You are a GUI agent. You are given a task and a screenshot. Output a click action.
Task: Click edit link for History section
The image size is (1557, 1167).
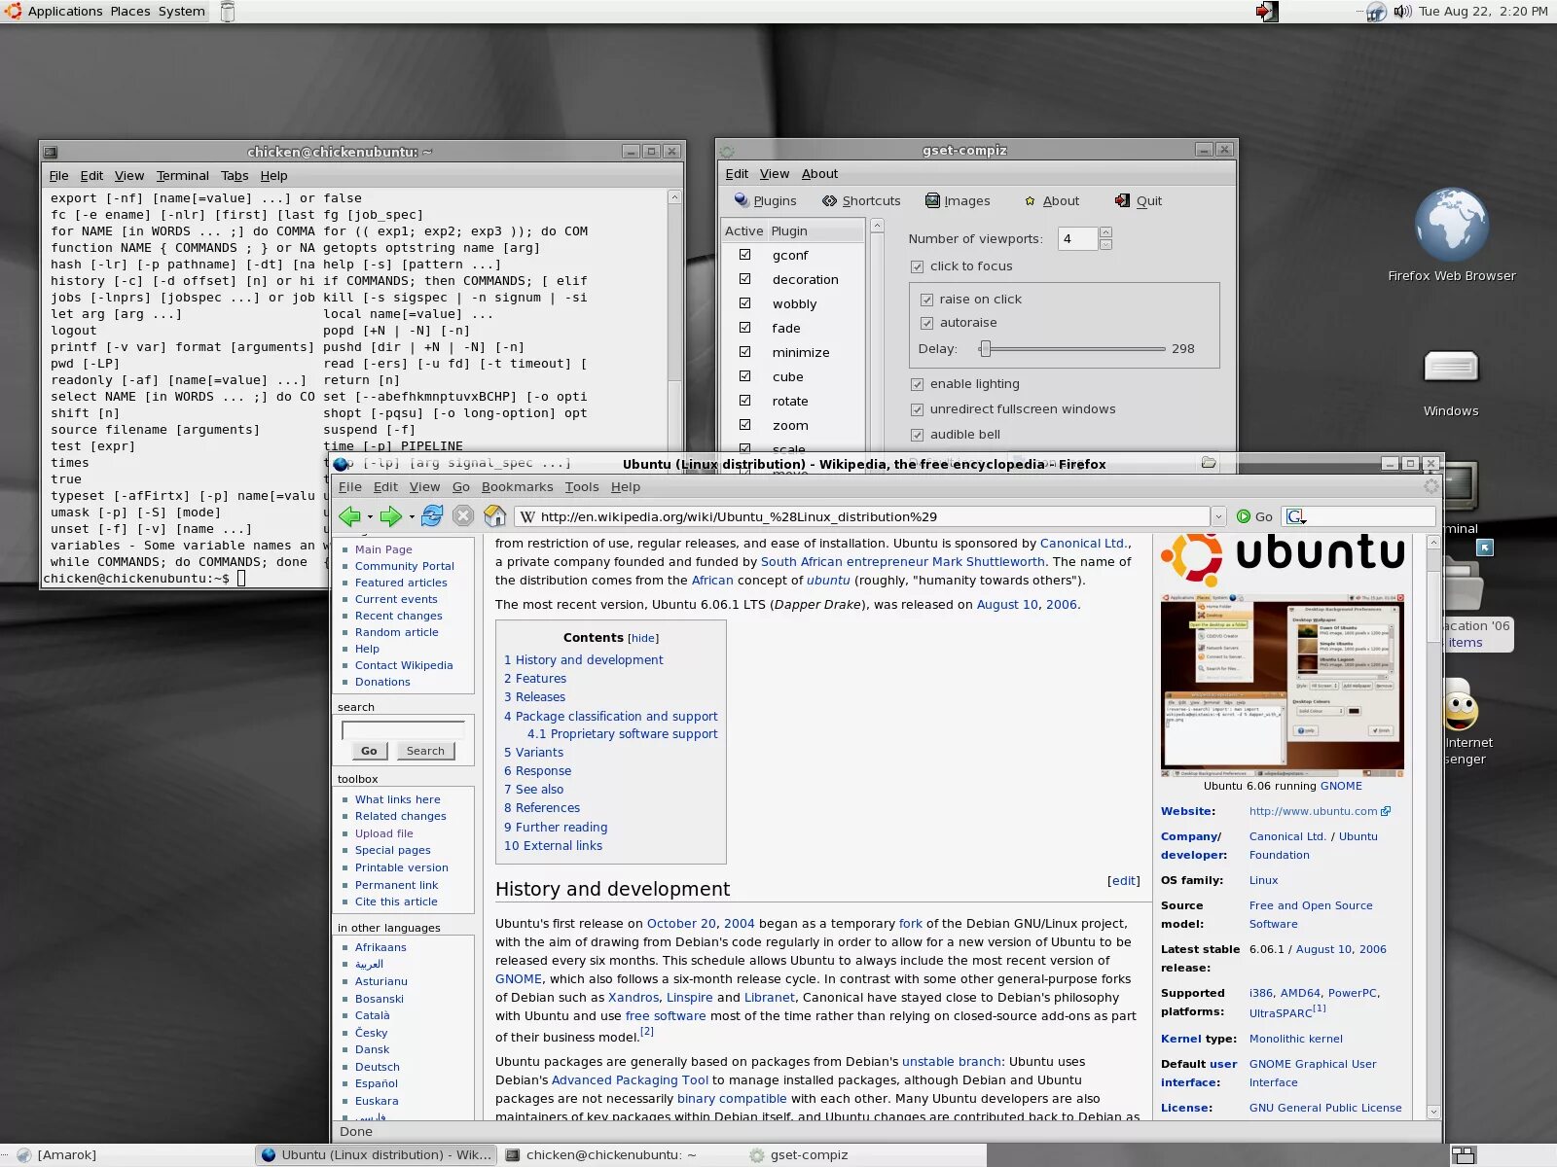1123,880
